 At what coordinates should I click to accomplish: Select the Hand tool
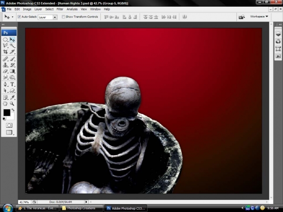click(x=5, y=104)
